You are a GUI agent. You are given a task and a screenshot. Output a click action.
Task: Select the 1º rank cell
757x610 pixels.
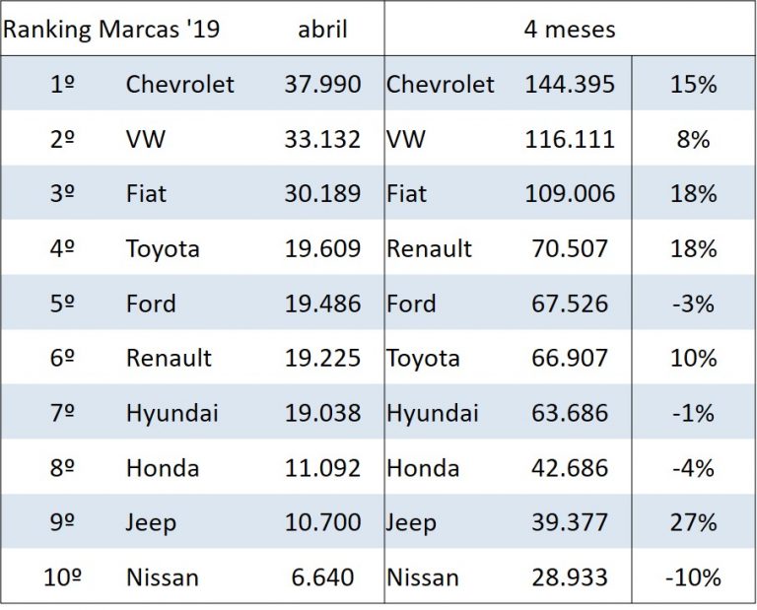[62, 84]
